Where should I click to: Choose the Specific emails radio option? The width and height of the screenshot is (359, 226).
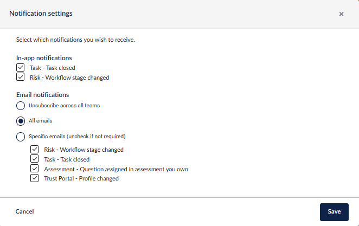coord(21,136)
